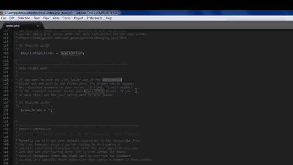The height and width of the screenshot is (165, 293).
Task: Click the comment starting 'routing in a specific front'
Action: (86, 159)
